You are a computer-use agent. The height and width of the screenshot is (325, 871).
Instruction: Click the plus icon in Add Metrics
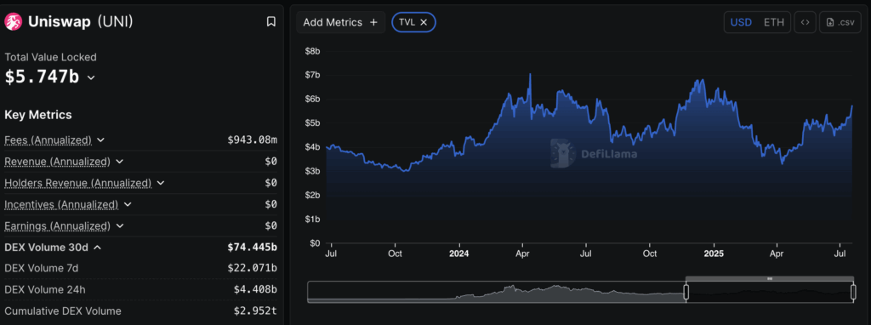pyautogui.click(x=373, y=22)
